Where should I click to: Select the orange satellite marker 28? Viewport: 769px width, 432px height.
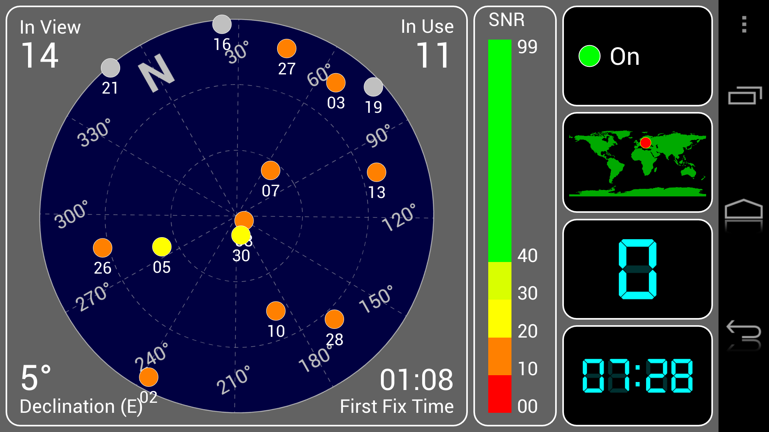334,319
